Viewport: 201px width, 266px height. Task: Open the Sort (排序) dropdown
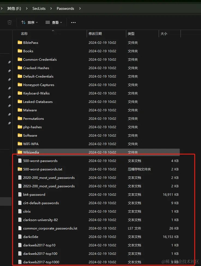(x=29, y=22)
